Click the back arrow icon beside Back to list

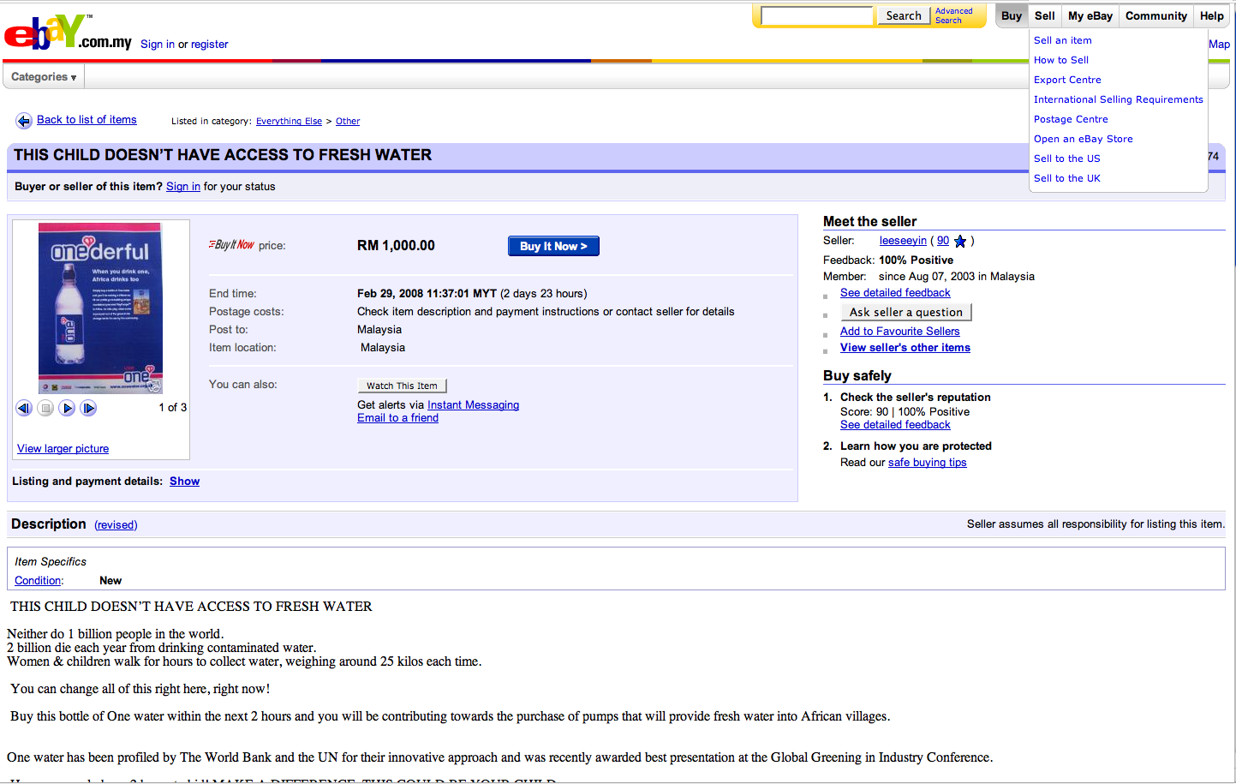(x=24, y=121)
